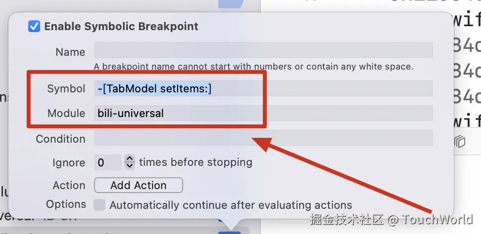Screen dimensions: 481x234
Task: Enable automatically continue after evaluating actions
Action: [x=99, y=205]
